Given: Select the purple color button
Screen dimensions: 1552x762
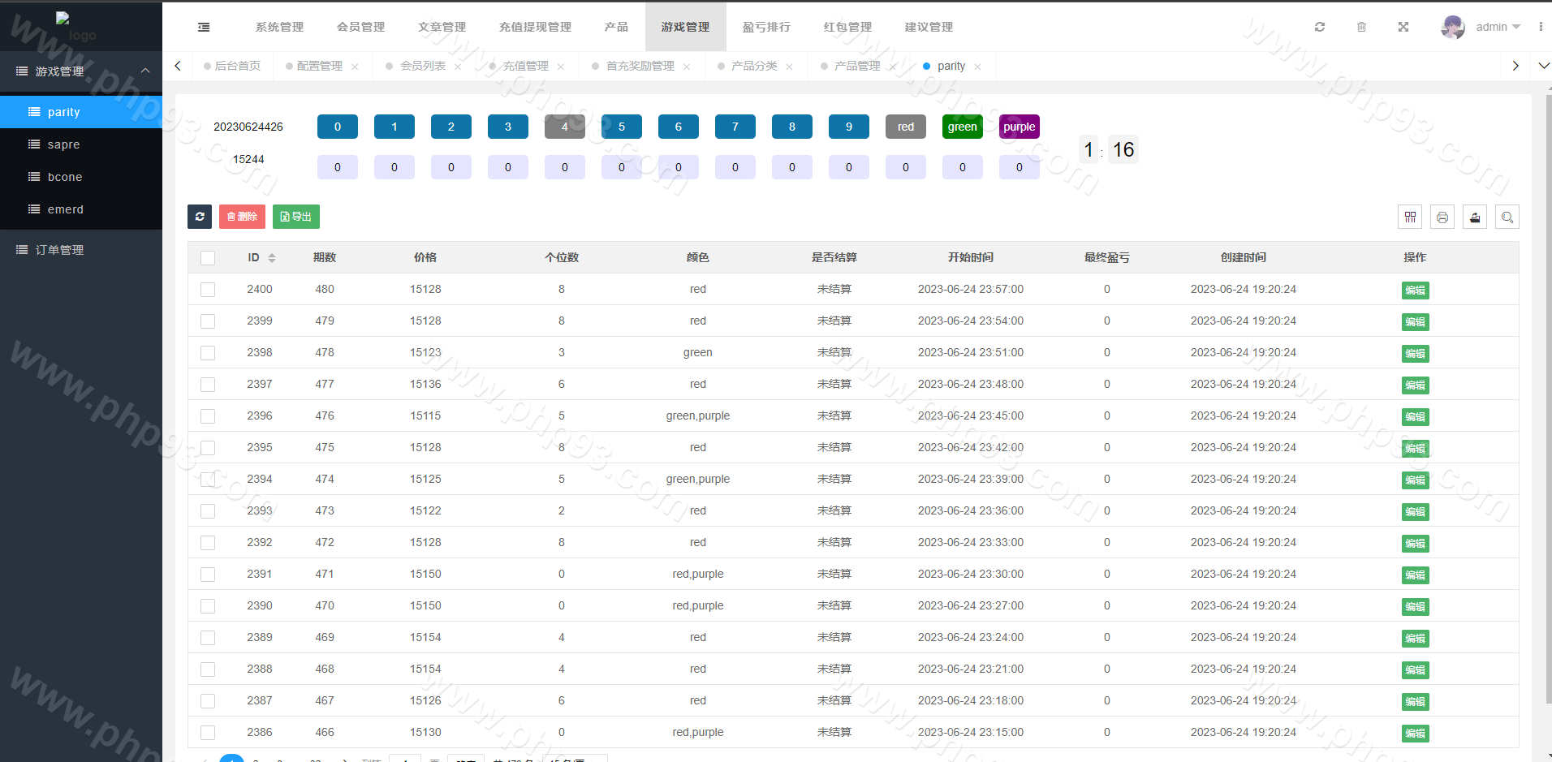Looking at the screenshot, I should (1019, 127).
